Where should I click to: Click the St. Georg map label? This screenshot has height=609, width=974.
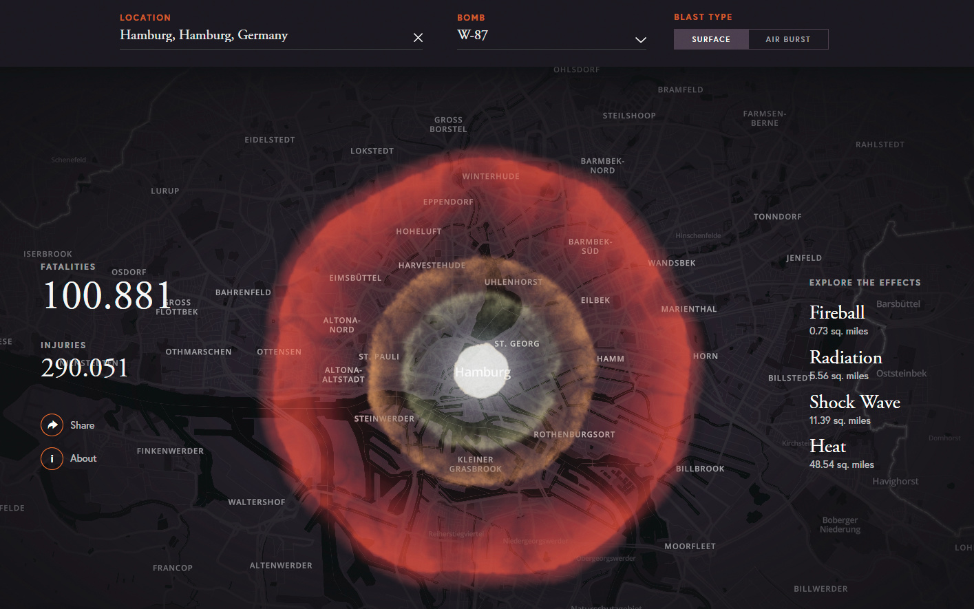(517, 344)
